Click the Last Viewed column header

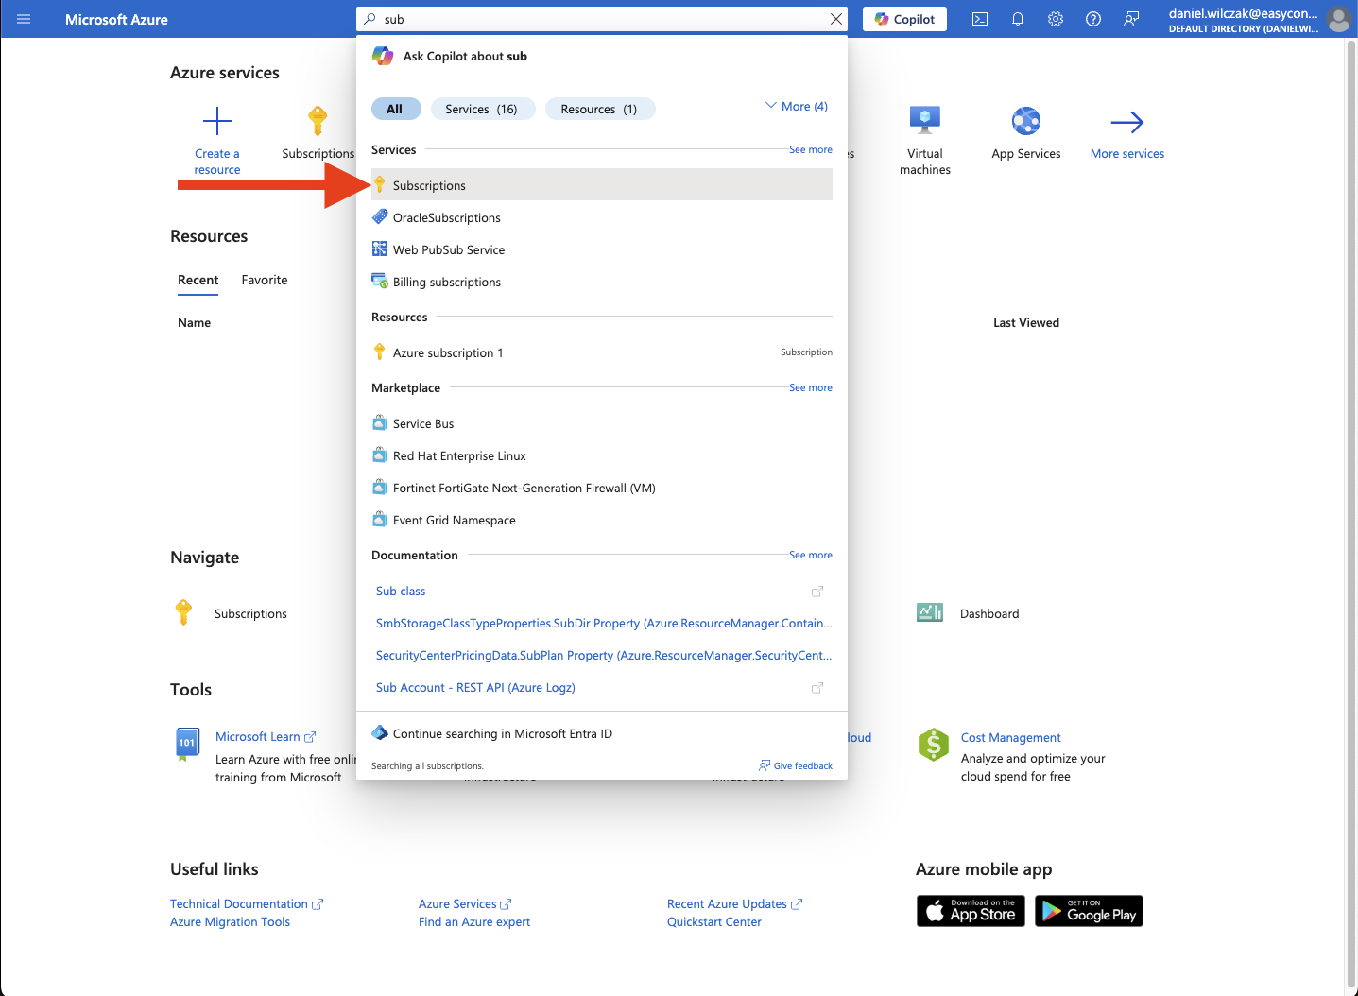[1026, 322]
